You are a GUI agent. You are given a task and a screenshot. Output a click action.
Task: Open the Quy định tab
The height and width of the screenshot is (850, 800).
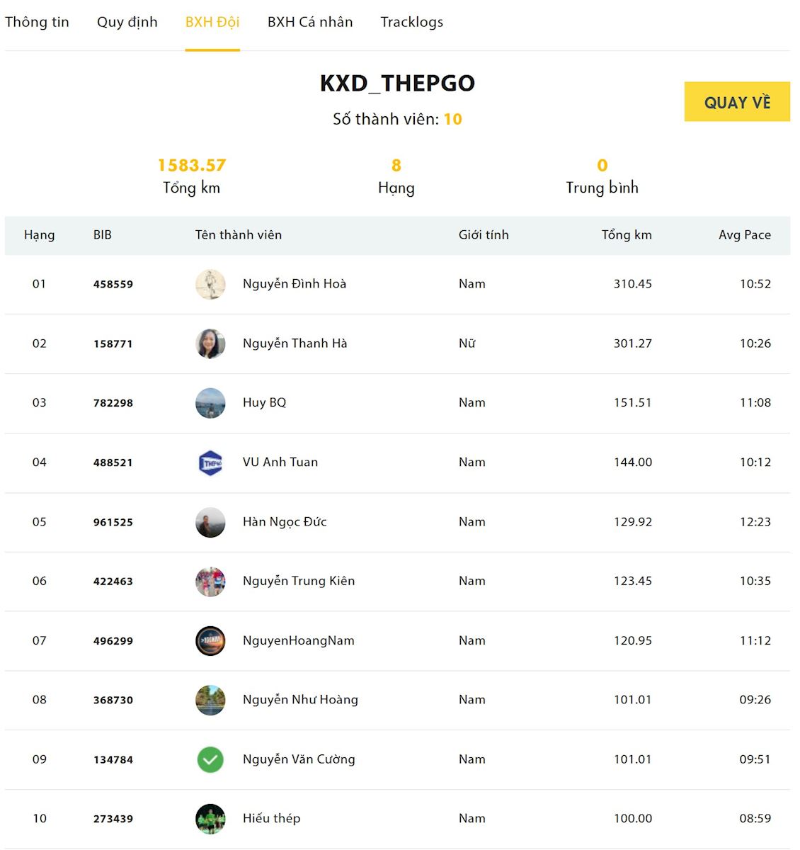click(x=127, y=22)
